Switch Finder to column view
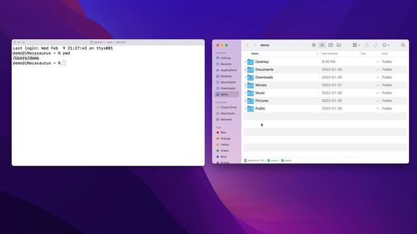 (330, 45)
